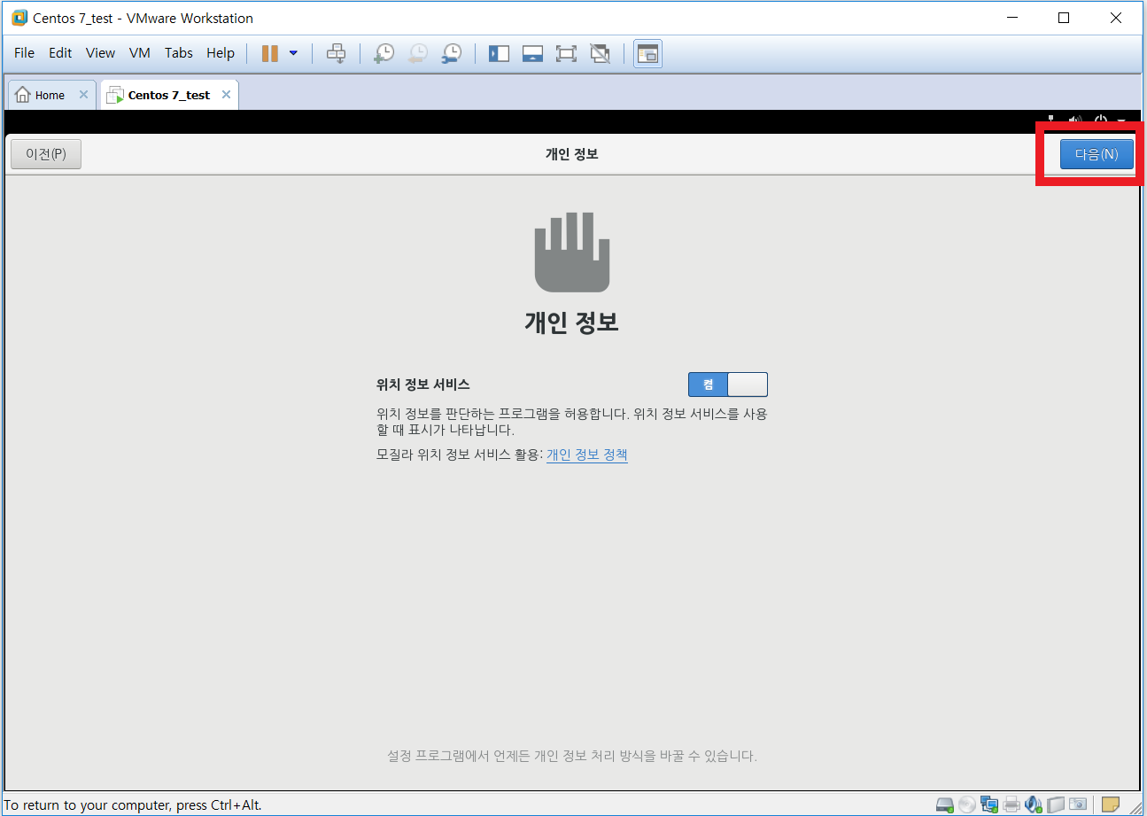Maximize the VMware Workstation window
1147x816 pixels.
1064,18
